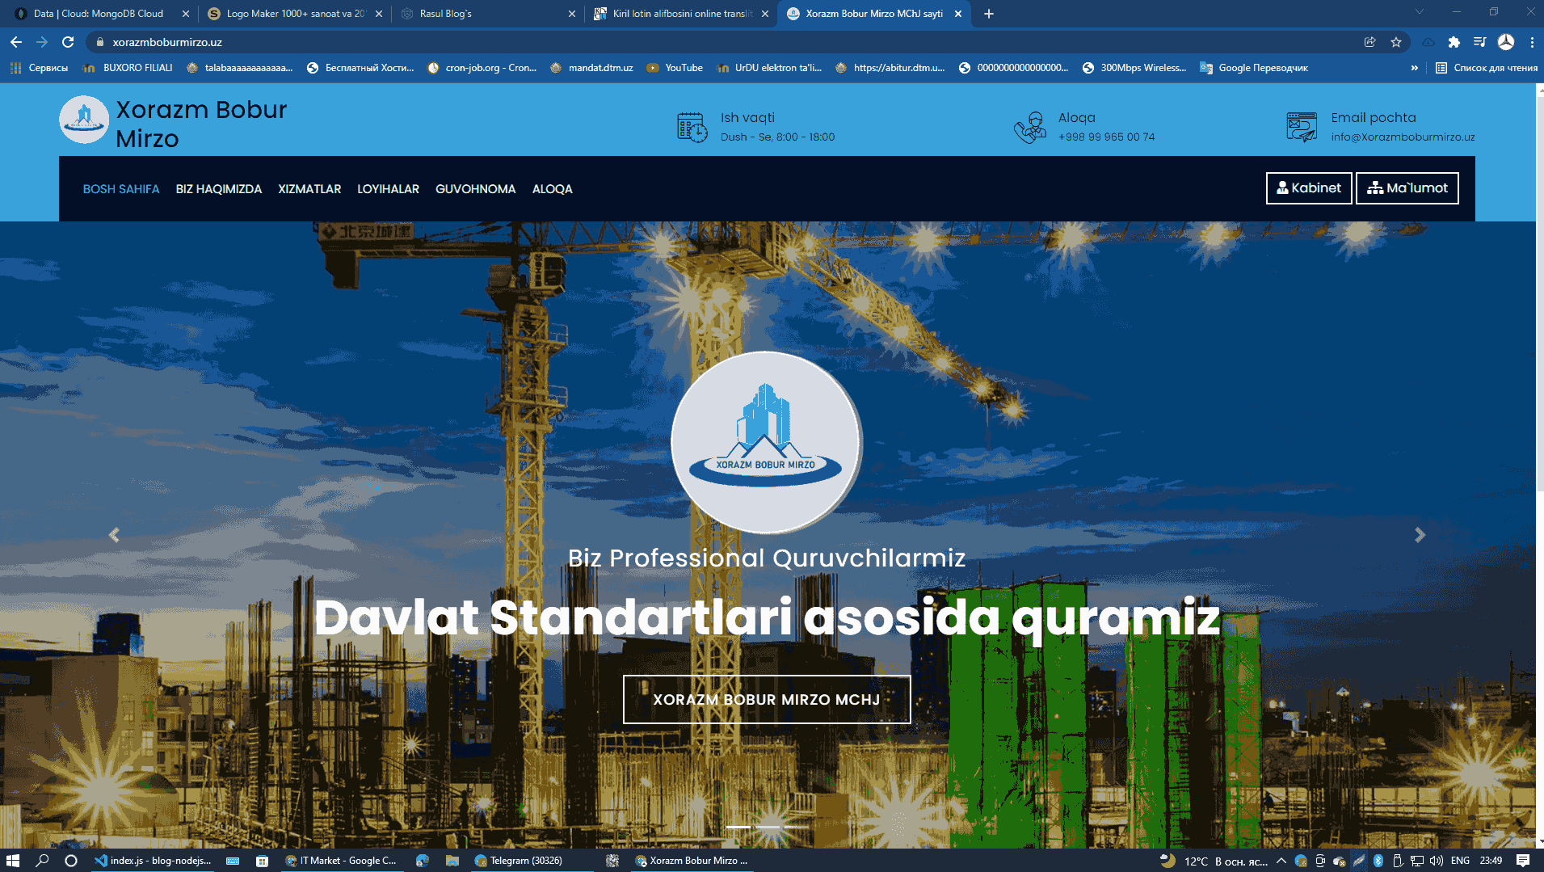Select the first carousel slide indicator
This screenshot has height=872, width=1544.
point(738,827)
